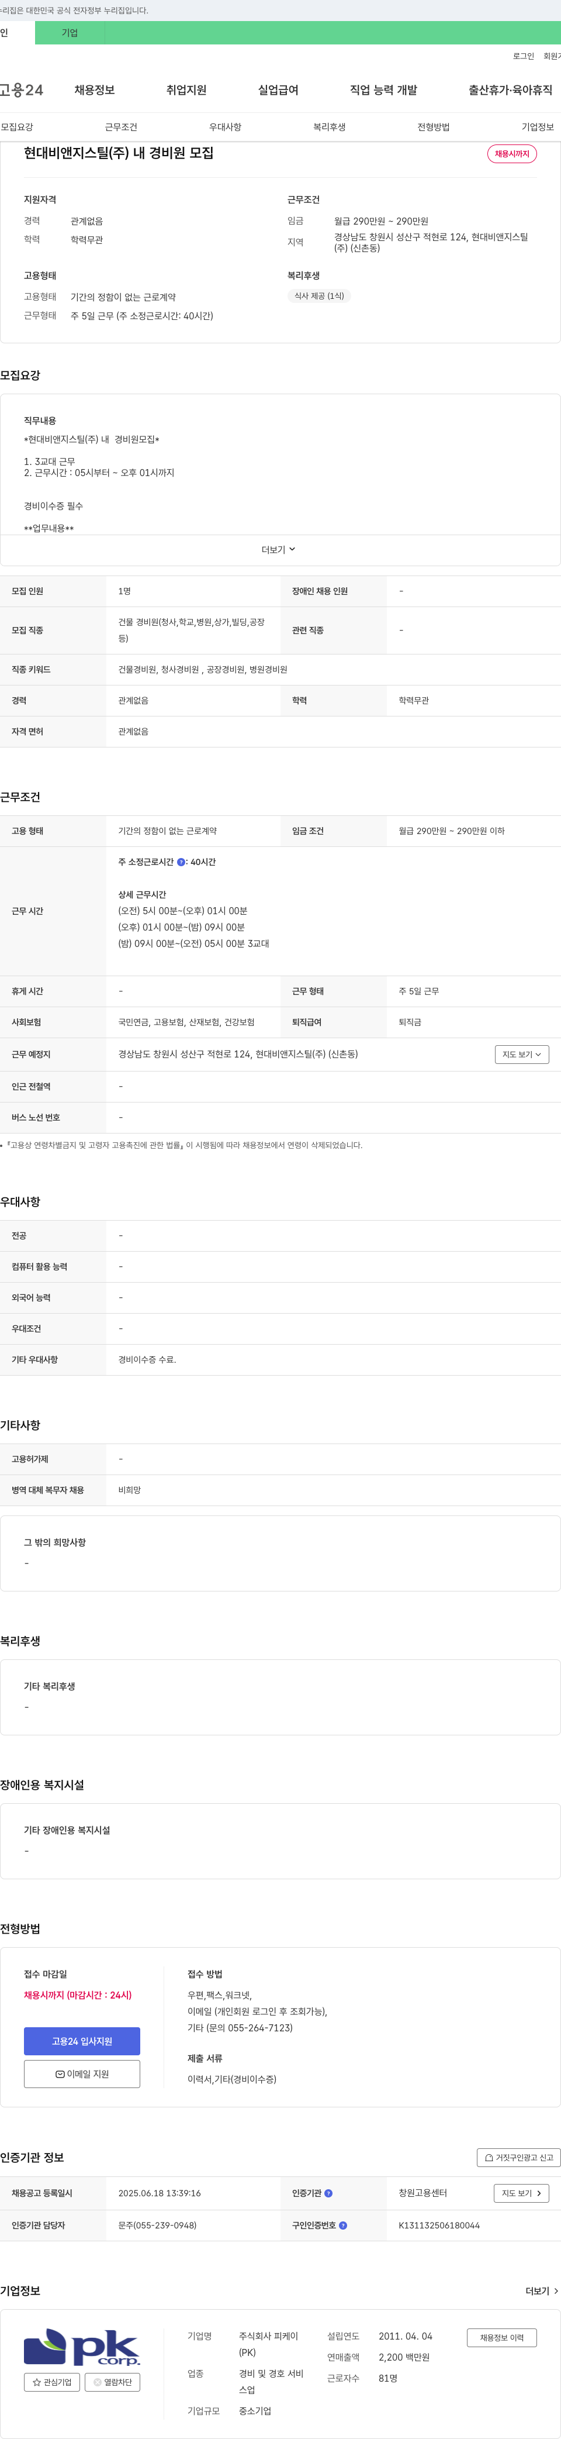Click the 2025.06.18 13:39:16 registration date

pos(159,2194)
